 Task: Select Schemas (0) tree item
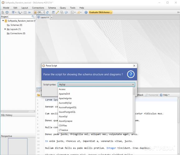[x=14, y=25]
